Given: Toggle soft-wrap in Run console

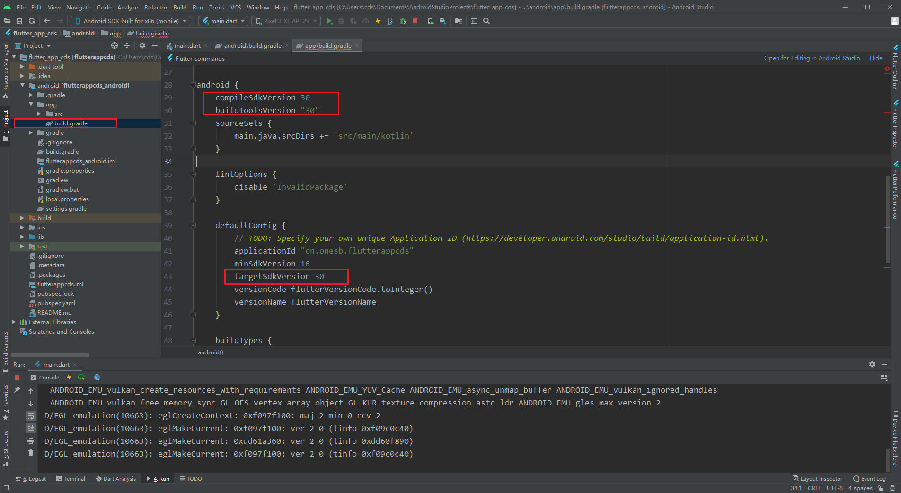Looking at the screenshot, I should (31, 416).
